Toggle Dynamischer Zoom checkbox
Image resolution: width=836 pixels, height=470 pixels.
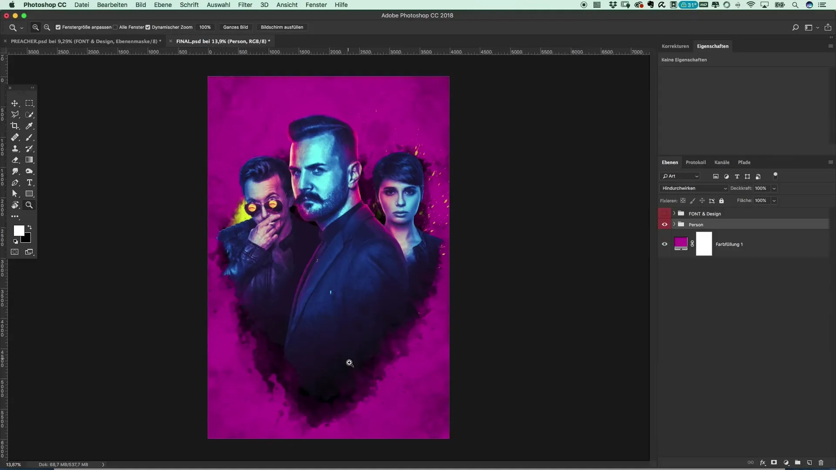148,27
